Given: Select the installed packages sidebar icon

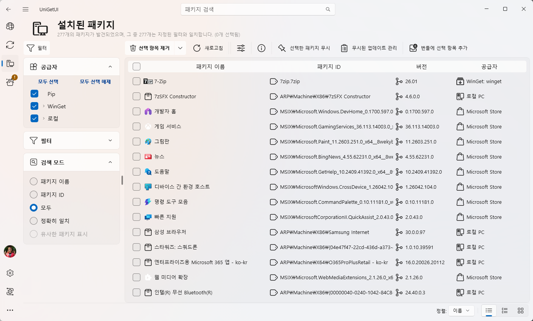Looking at the screenshot, I should click(x=10, y=63).
